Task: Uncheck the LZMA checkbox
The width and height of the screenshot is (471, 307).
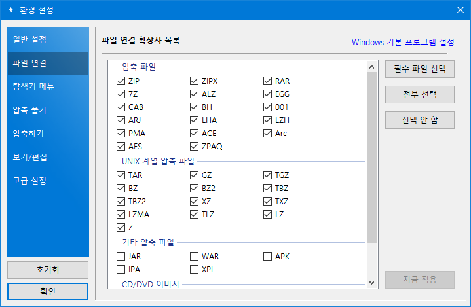Action: [x=121, y=214]
